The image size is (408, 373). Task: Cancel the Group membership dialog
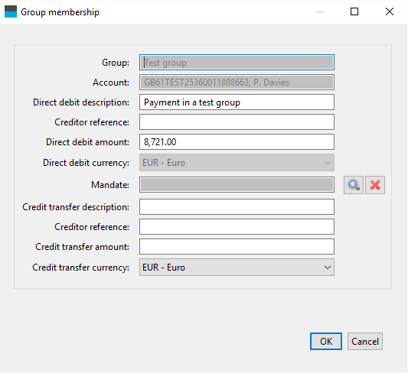point(365,342)
